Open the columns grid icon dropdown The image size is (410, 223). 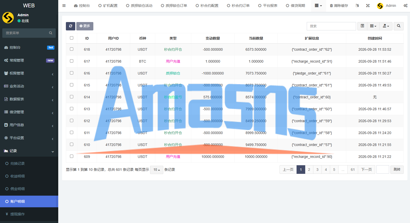373,26
